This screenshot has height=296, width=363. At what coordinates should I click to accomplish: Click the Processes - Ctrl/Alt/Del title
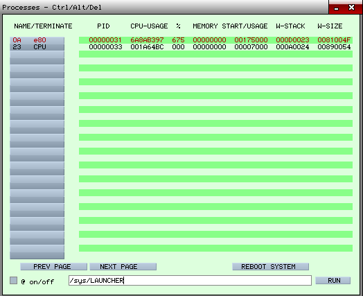tap(52, 8)
